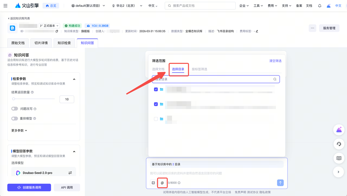Show help for 结果返回数量

click(32, 92)
